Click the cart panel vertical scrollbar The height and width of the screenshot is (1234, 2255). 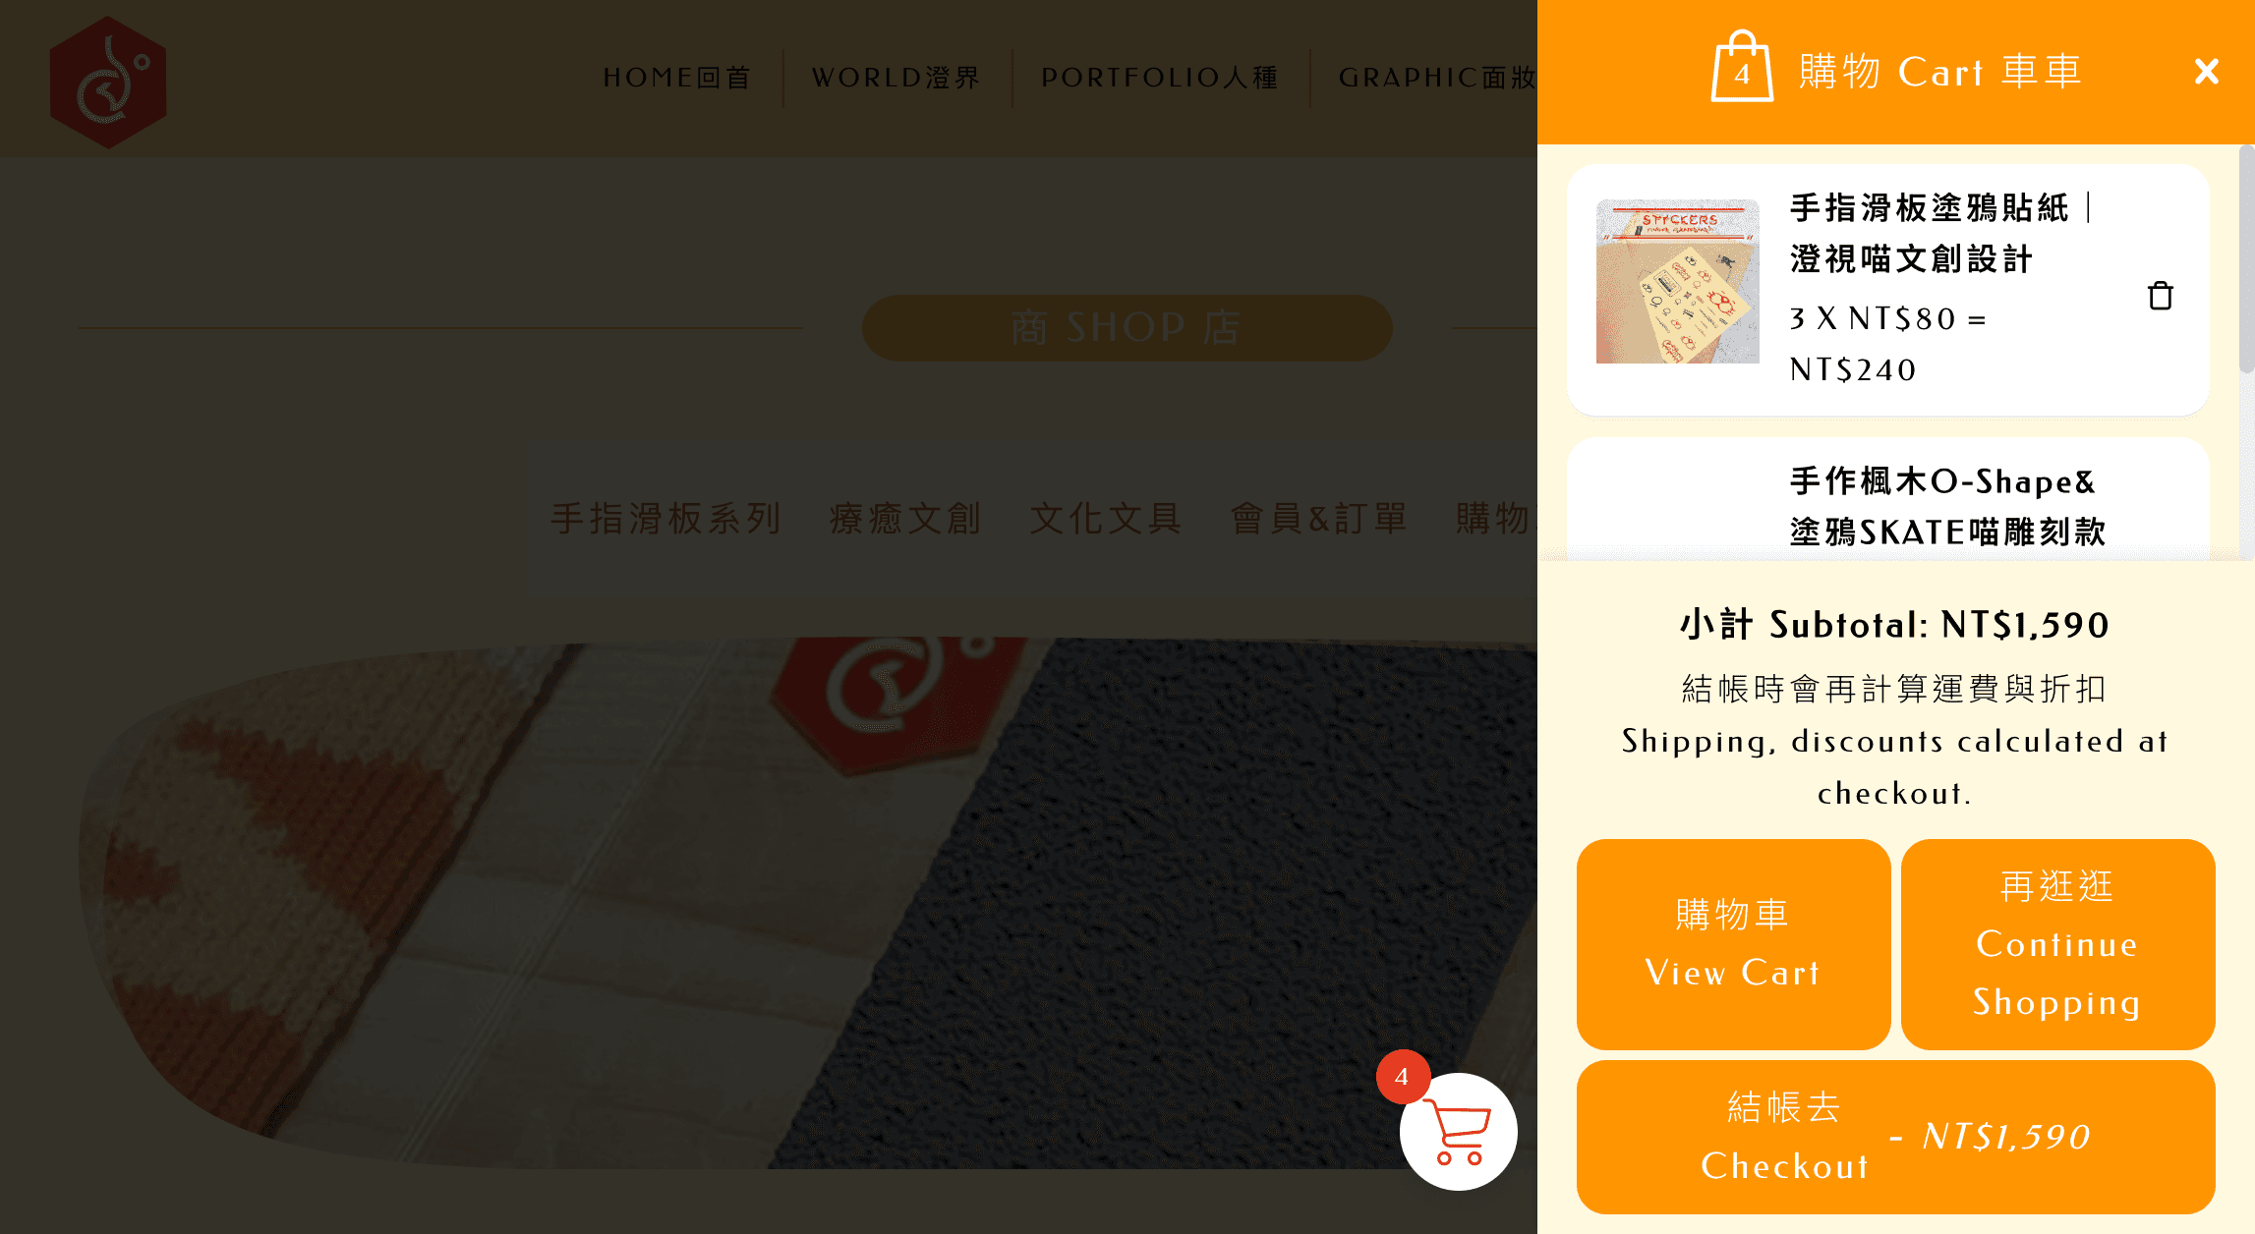2246,257
